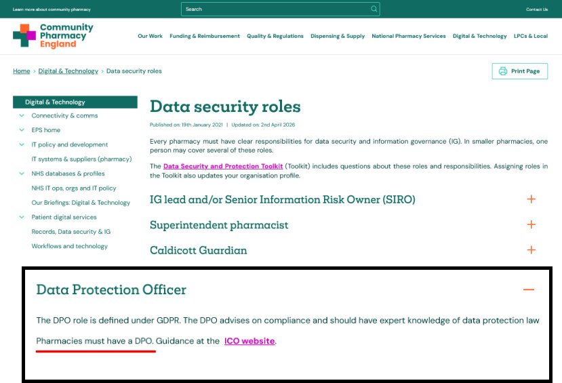Expand NHS databases & profiles chevron
The height and width of the screenshot is (383, 562).
pyautogui.click(x=22, y=174)
